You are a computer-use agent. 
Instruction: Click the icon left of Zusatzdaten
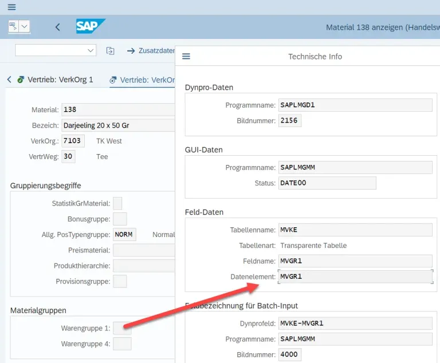[x=111, y=51]
